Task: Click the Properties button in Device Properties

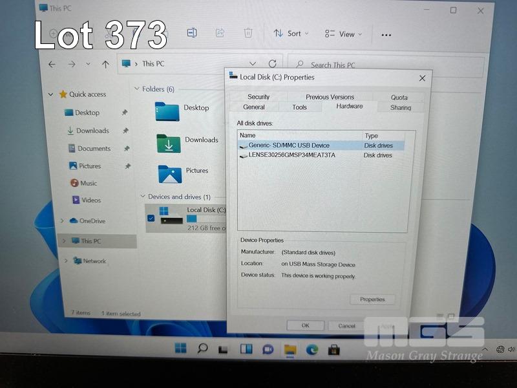Action: 372,299
